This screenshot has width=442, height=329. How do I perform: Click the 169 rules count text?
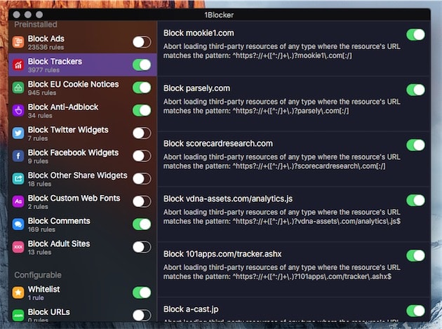[41, 229]
